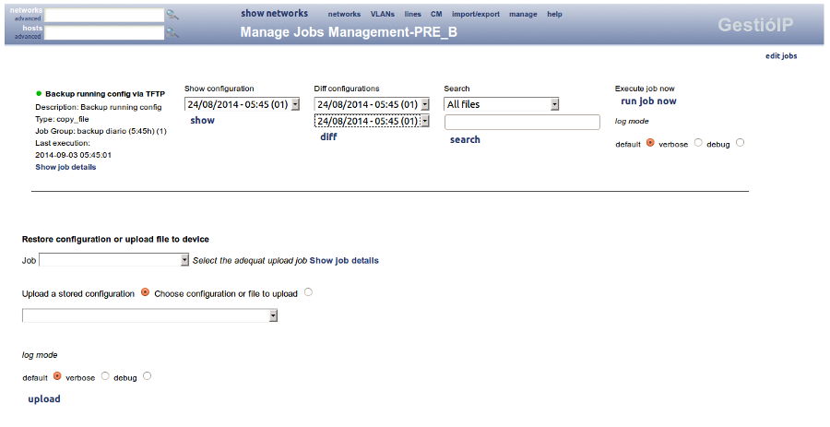Click the Backup running config via TFTP title
Screen dimensions: 830x427
(105, 94)
